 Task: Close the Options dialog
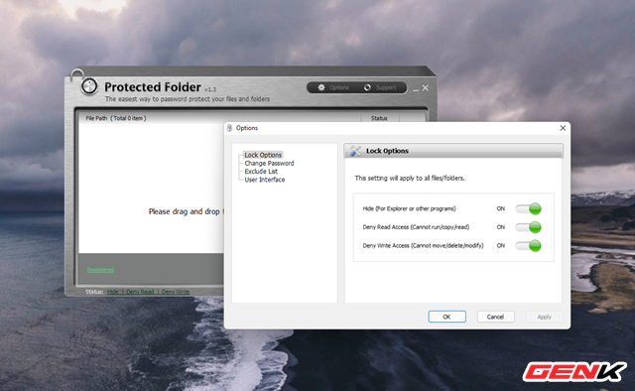pos(563,128)
